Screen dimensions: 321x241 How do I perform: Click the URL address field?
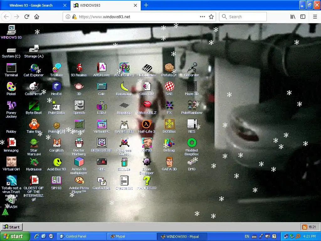click(x=139, y=17)
